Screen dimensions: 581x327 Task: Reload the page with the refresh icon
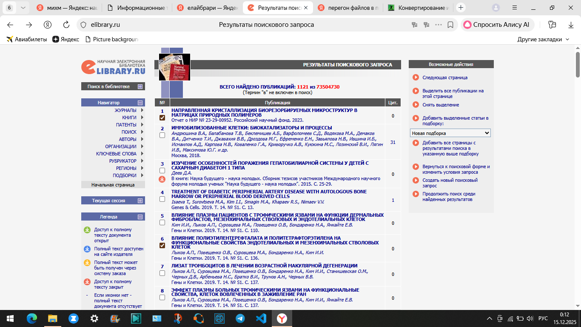[66, 25]
